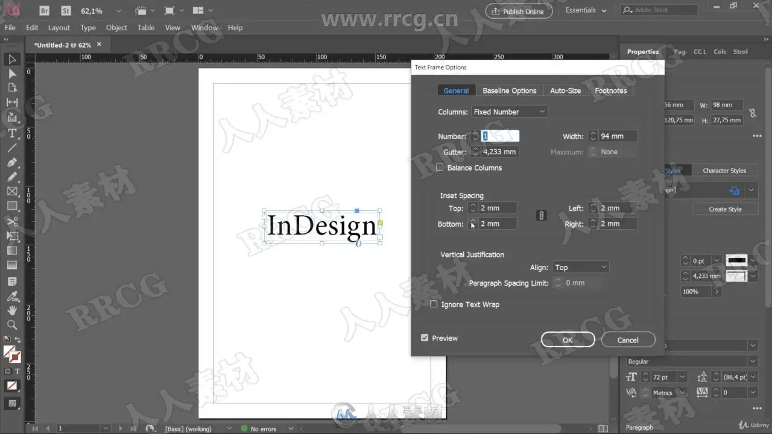The height and width of the screenshot is (434, 772).
Task: Click Formatting Affects Text toggle
Action: (x=17, y=371)
